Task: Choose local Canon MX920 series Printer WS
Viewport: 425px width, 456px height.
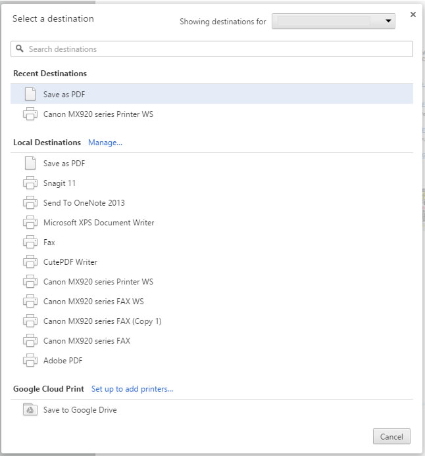Action: click(x=212, y=281)
